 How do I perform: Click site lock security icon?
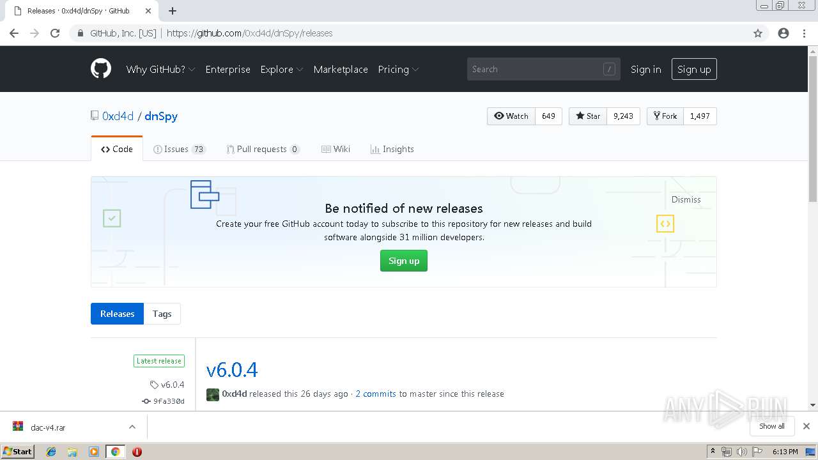click(x=81, y=33)
